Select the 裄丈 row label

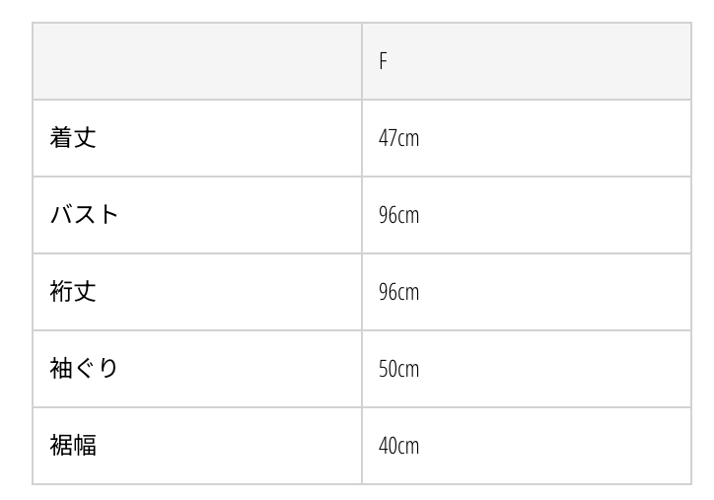(x=74, y=292)
